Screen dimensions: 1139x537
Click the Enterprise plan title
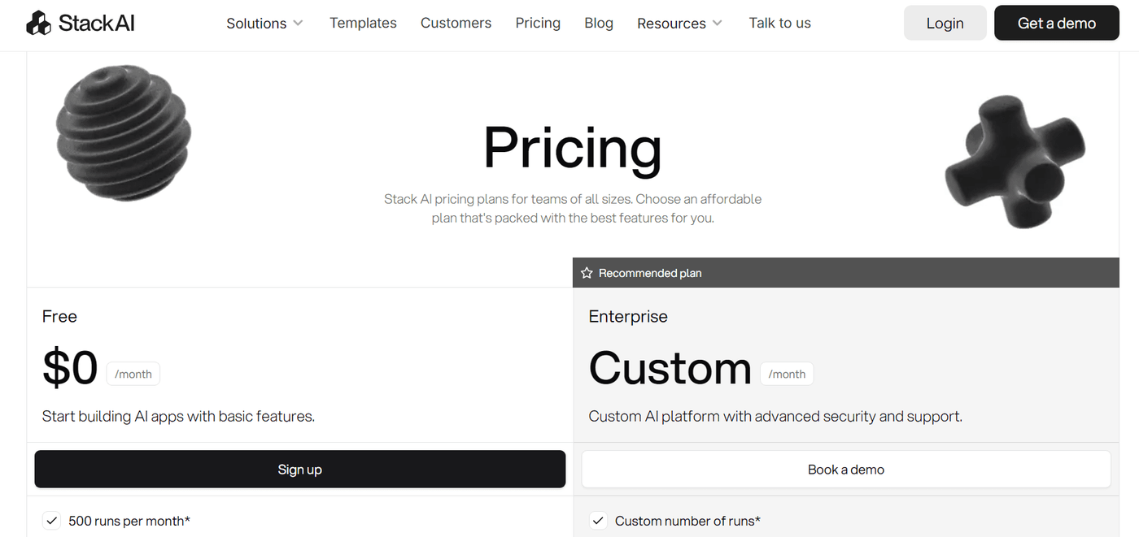(628, 317)
